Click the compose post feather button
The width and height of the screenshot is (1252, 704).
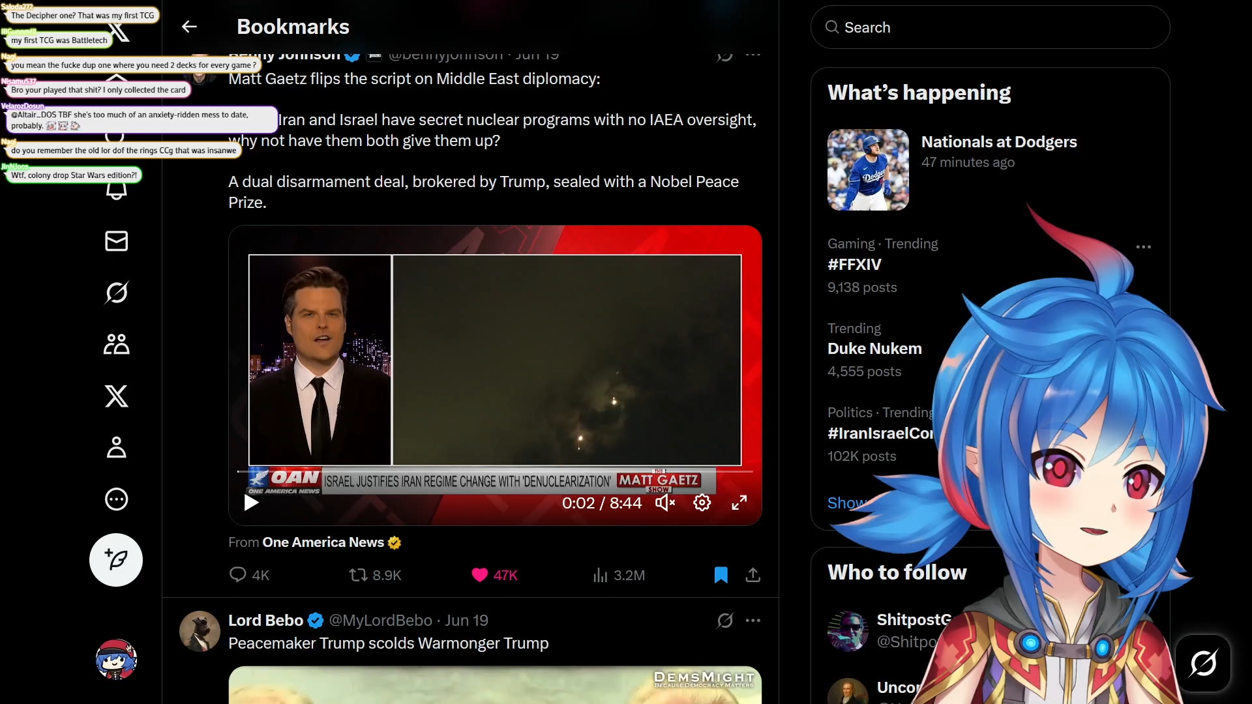coord(116,560)
